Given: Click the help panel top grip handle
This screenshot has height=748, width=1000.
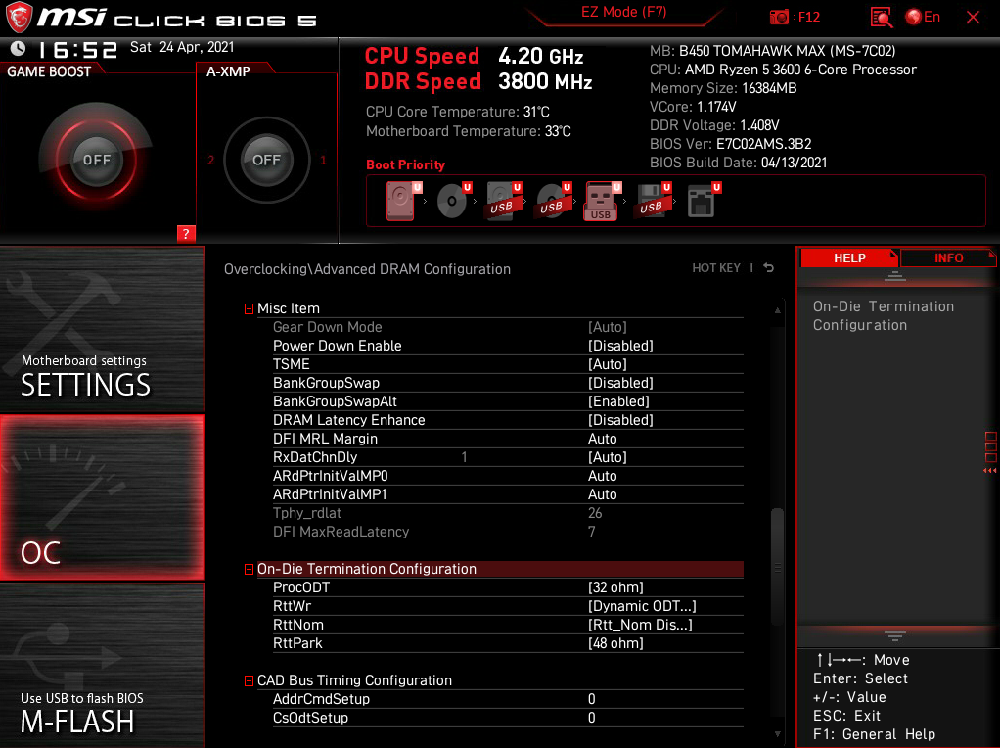Looking at the screenshot, I should [x=894, y=276].
